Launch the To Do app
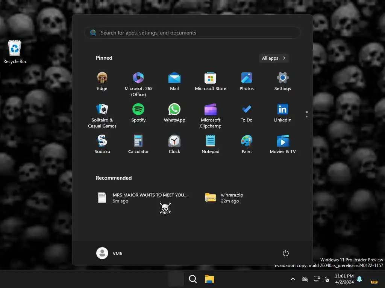Screen dimensions: 385x288 (x=247, y=113)
